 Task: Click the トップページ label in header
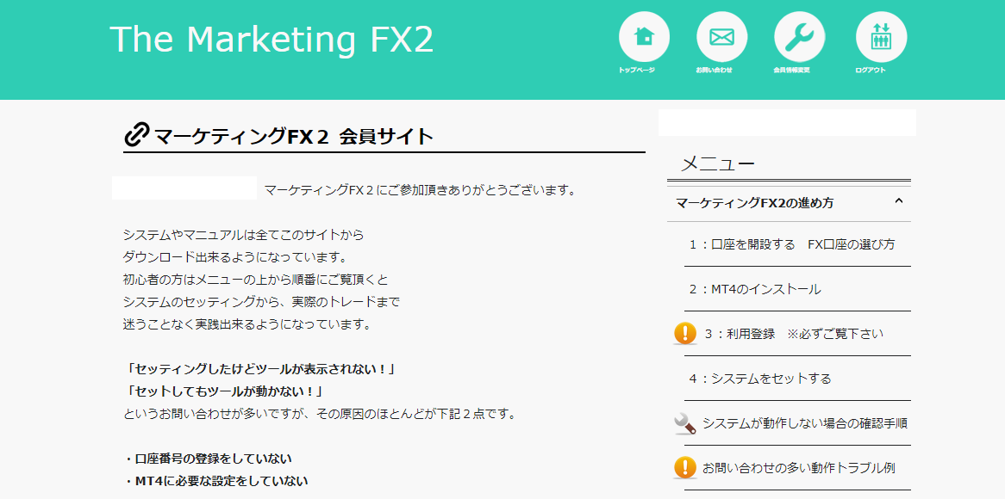pos(636,70)
